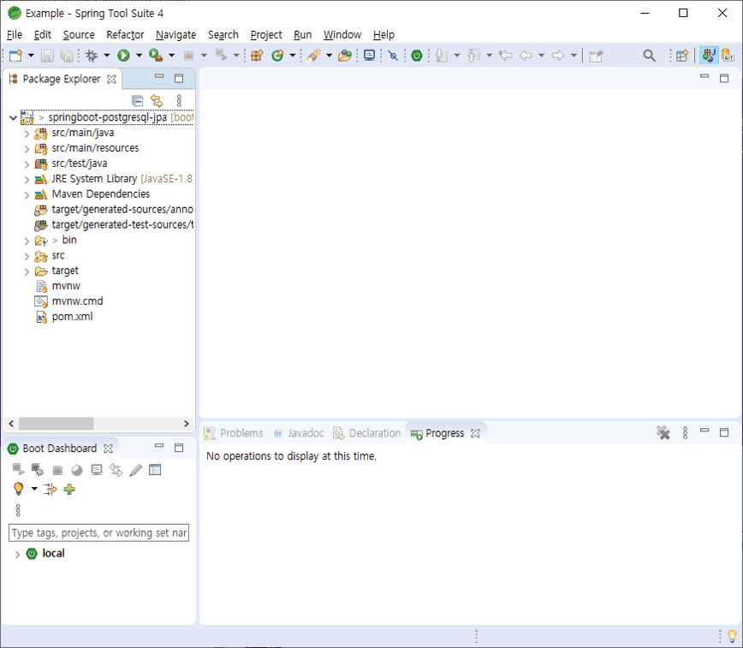This screenshot has height=648, width=743.
Task: Click the Run External Tools icon
Action: 156,56
